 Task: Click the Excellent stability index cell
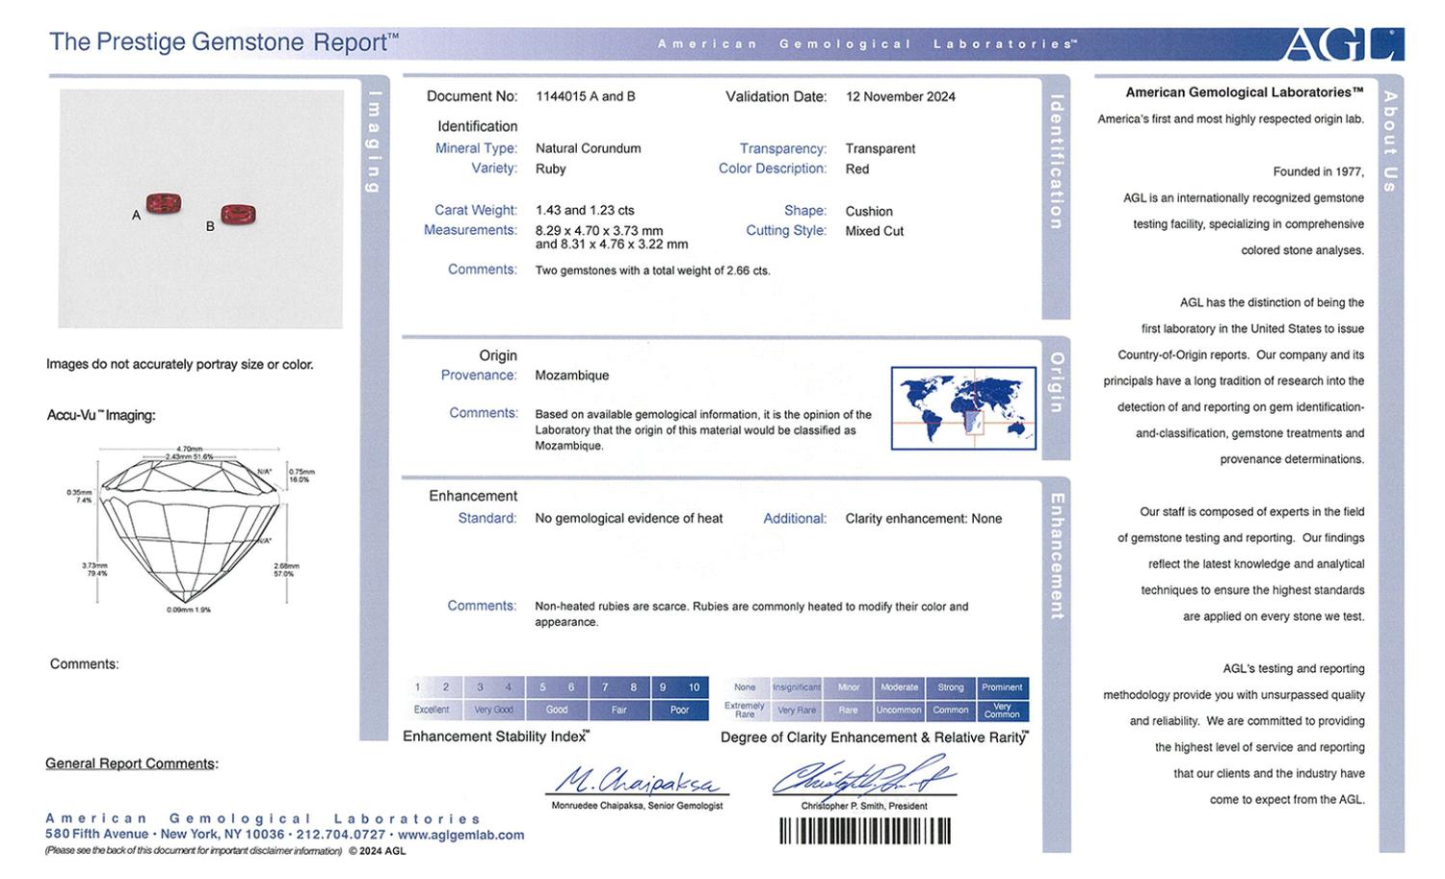[x=432, y=710]
